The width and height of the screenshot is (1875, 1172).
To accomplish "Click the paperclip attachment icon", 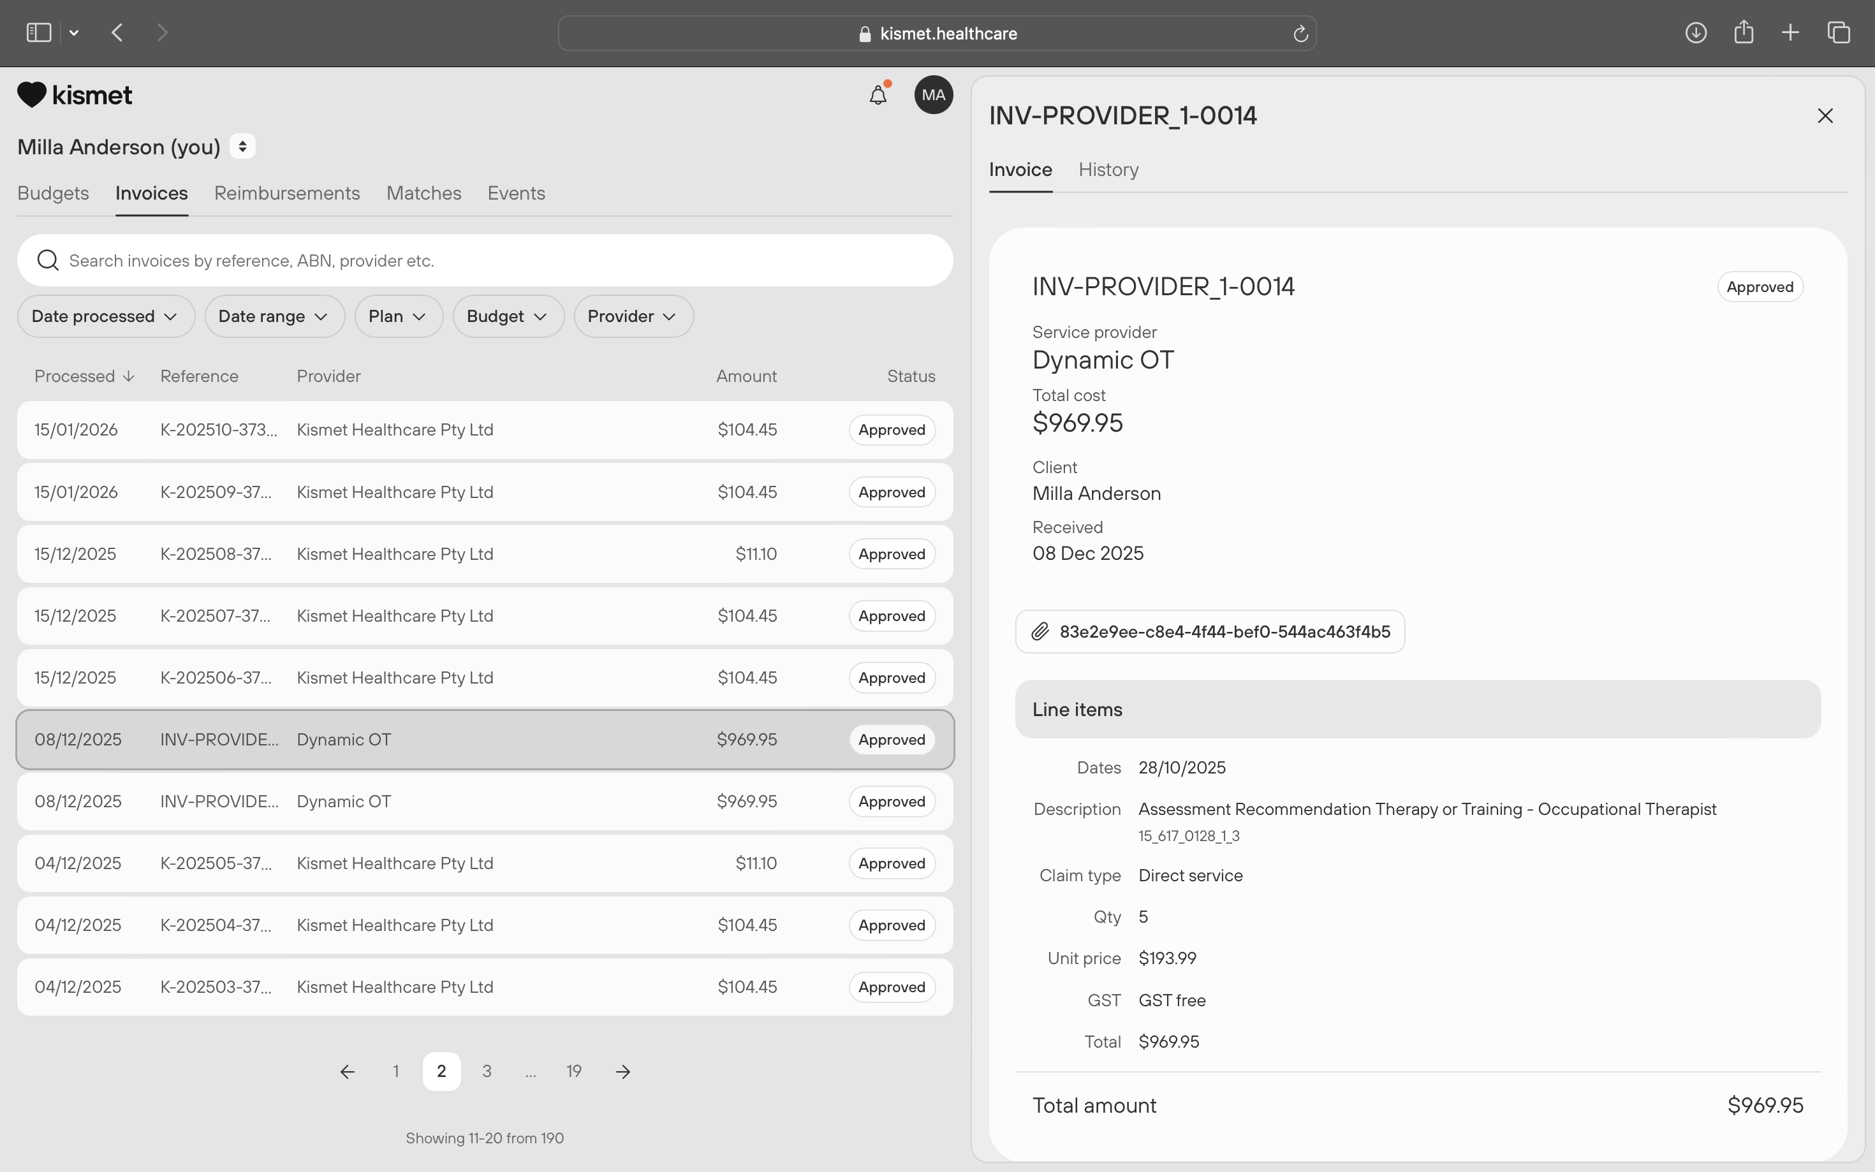I will (x=1040, y=632).
